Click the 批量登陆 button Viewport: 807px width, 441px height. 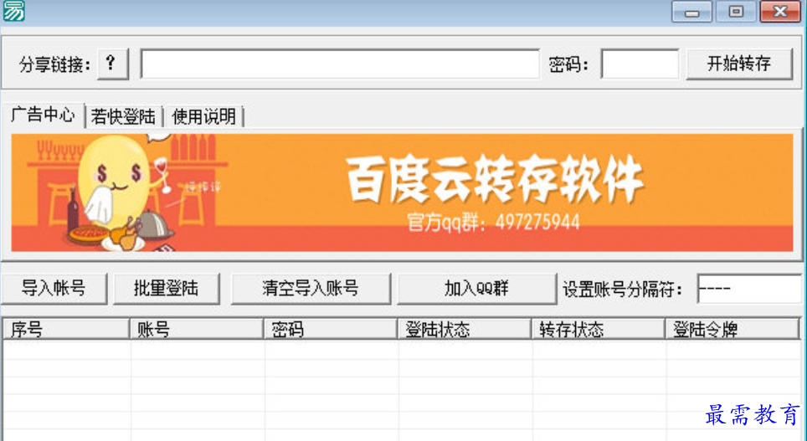tap(167, 289)
